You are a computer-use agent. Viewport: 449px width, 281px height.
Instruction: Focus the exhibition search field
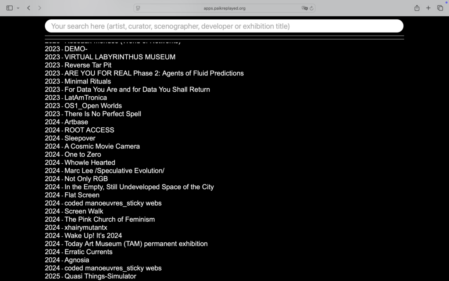pos(224,26)
